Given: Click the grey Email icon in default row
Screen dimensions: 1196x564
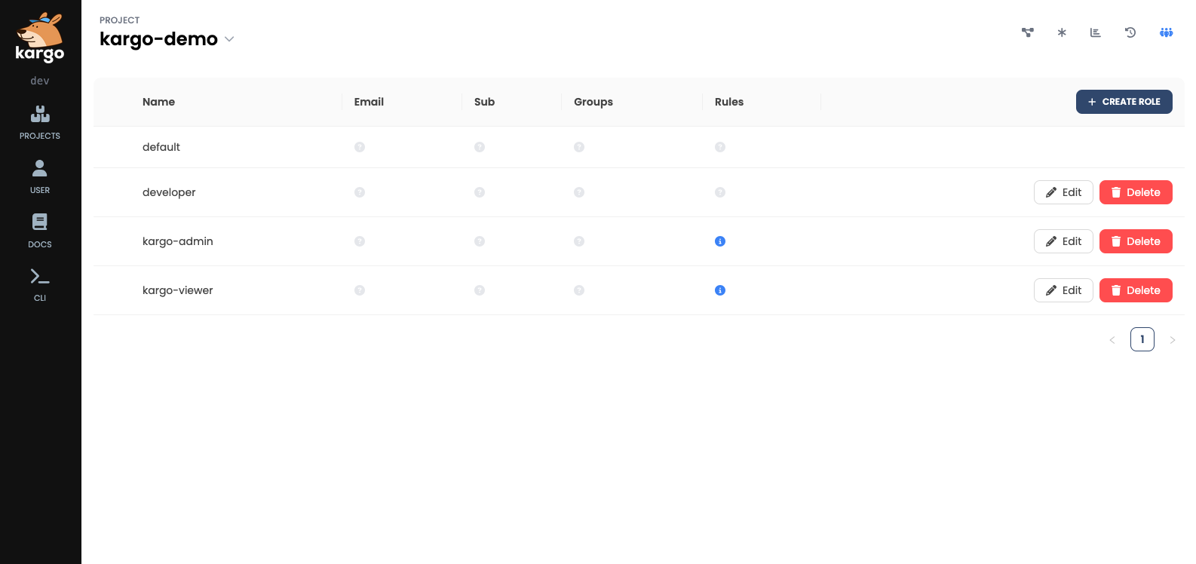Looking at the screenshot, I should pos(360,147).
